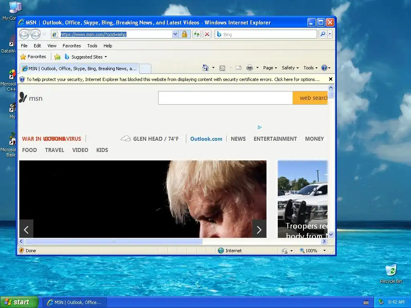This screenshot has height=308, width=411.
Task: Click the MSN web search input field
Action: (226, 98)
